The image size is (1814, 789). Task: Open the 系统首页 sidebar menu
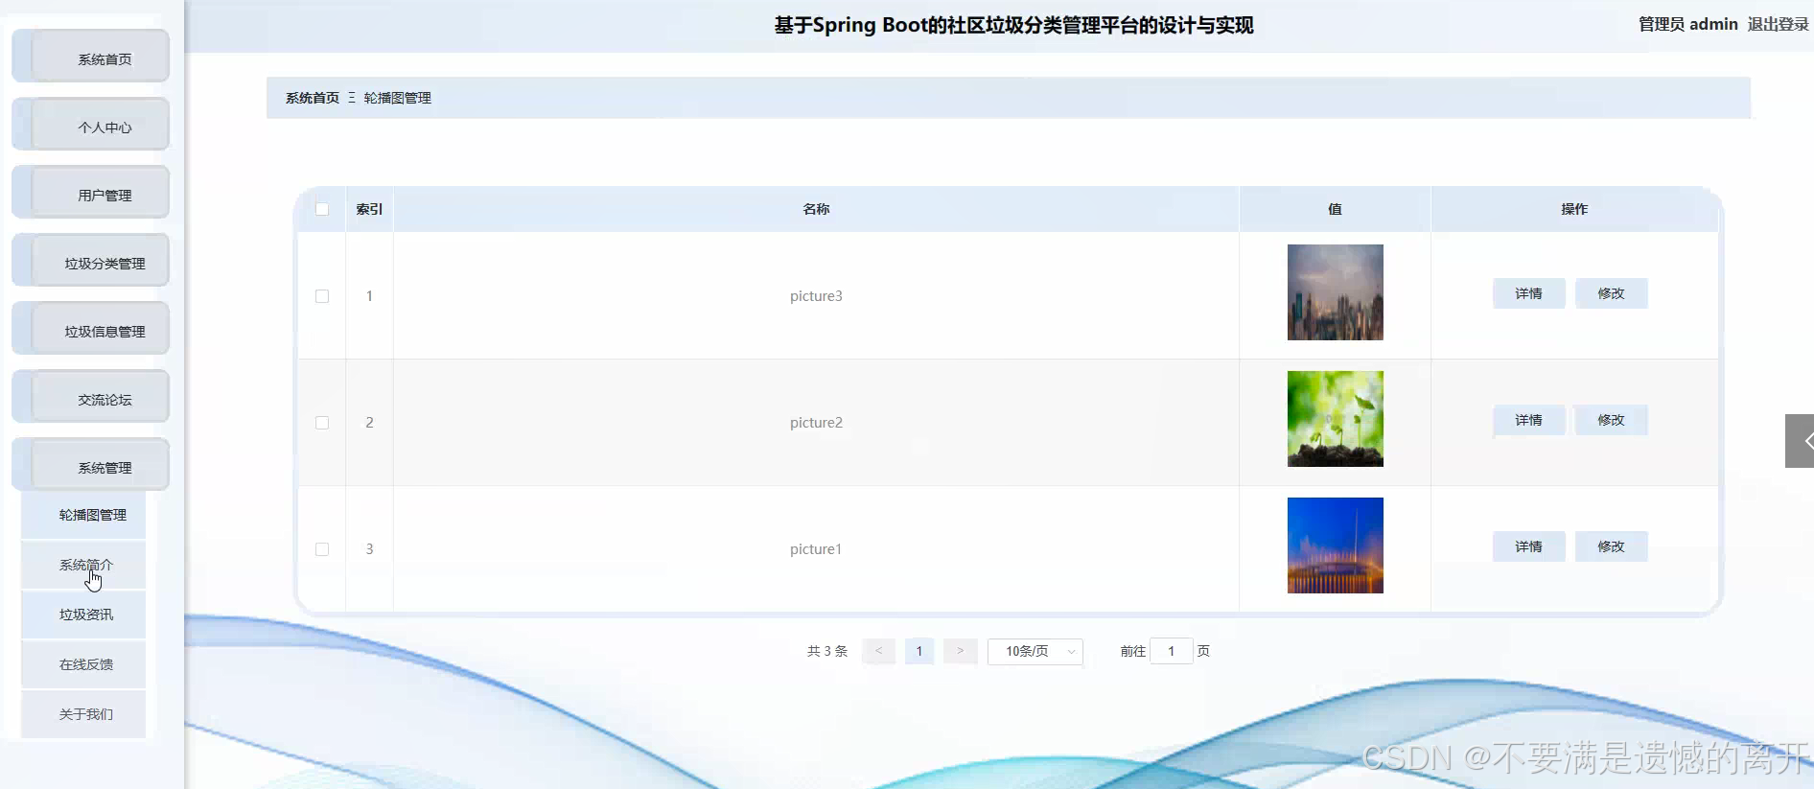pos(91,57)
